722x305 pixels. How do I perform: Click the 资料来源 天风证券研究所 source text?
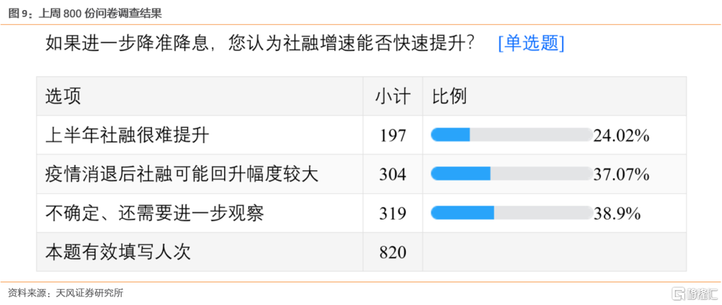(66, 292)
